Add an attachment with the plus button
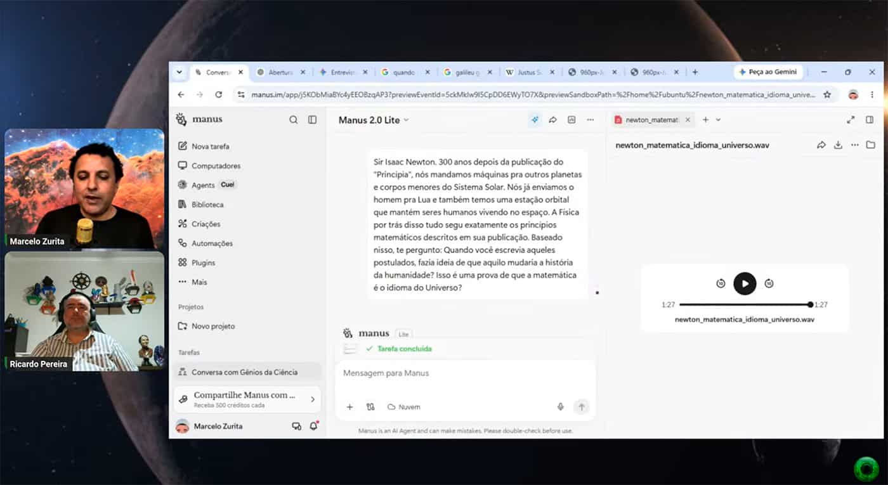Image resolution: width=888 pixels, height=485 pixels. click(x=349, y=407)
